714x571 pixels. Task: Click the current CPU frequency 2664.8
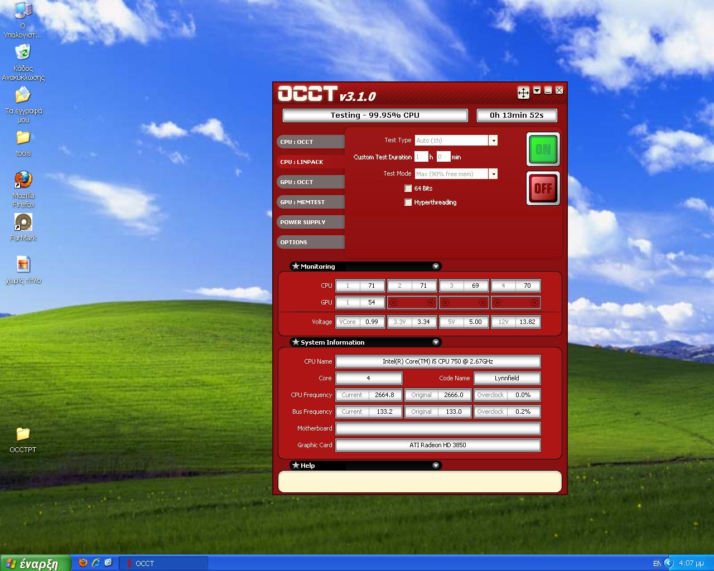click(384, 395)
